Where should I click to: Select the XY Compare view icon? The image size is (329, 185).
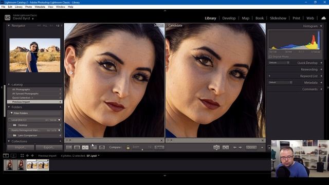85,147
